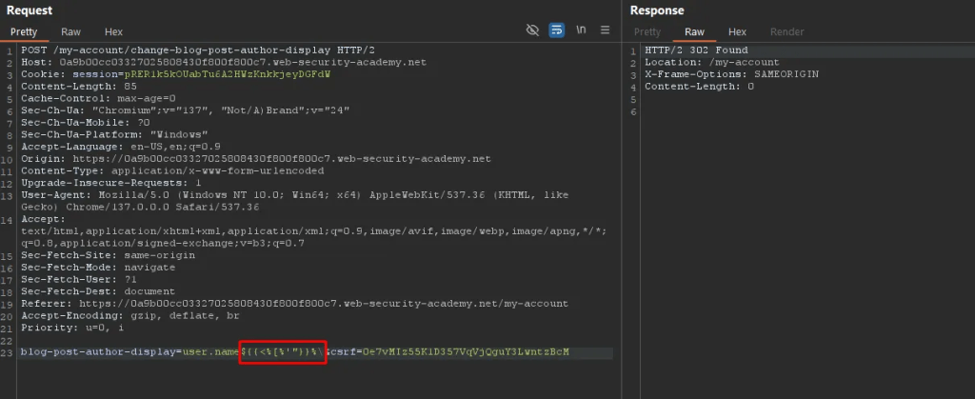
Task: Open the Request Hex tab
Action: coord(113,31)
